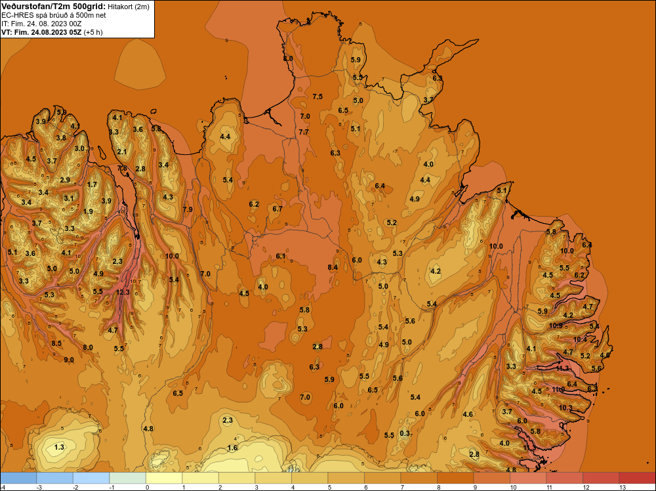Click the 12.3 temperature value

pyautogui.click(x=123, y=292)
